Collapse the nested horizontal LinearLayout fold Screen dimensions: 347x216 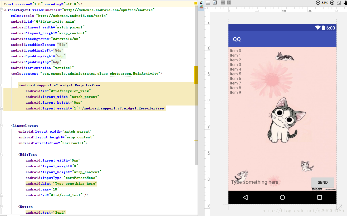pyautogui.click(x=2, y=126)
